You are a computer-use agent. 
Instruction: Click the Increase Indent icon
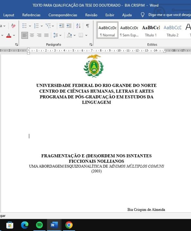coord(69,26)
